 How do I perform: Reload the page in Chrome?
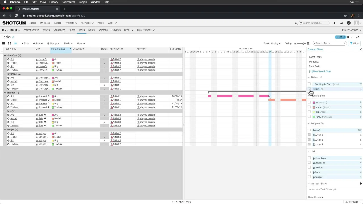16,16
